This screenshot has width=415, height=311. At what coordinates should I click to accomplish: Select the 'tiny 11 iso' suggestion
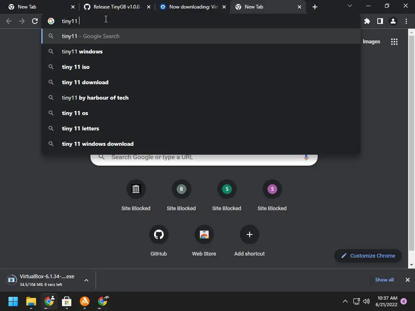click(201, 67)
